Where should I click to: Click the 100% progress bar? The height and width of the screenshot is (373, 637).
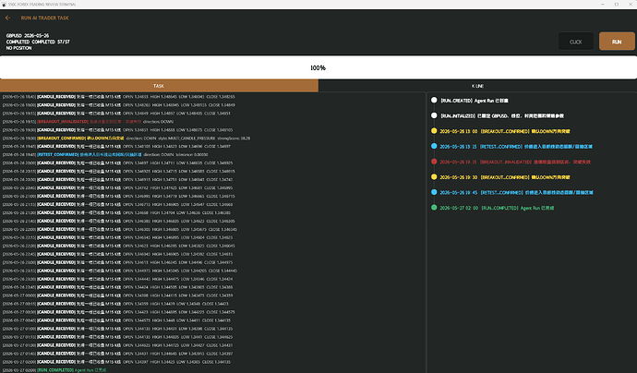(x=318, y=67)
